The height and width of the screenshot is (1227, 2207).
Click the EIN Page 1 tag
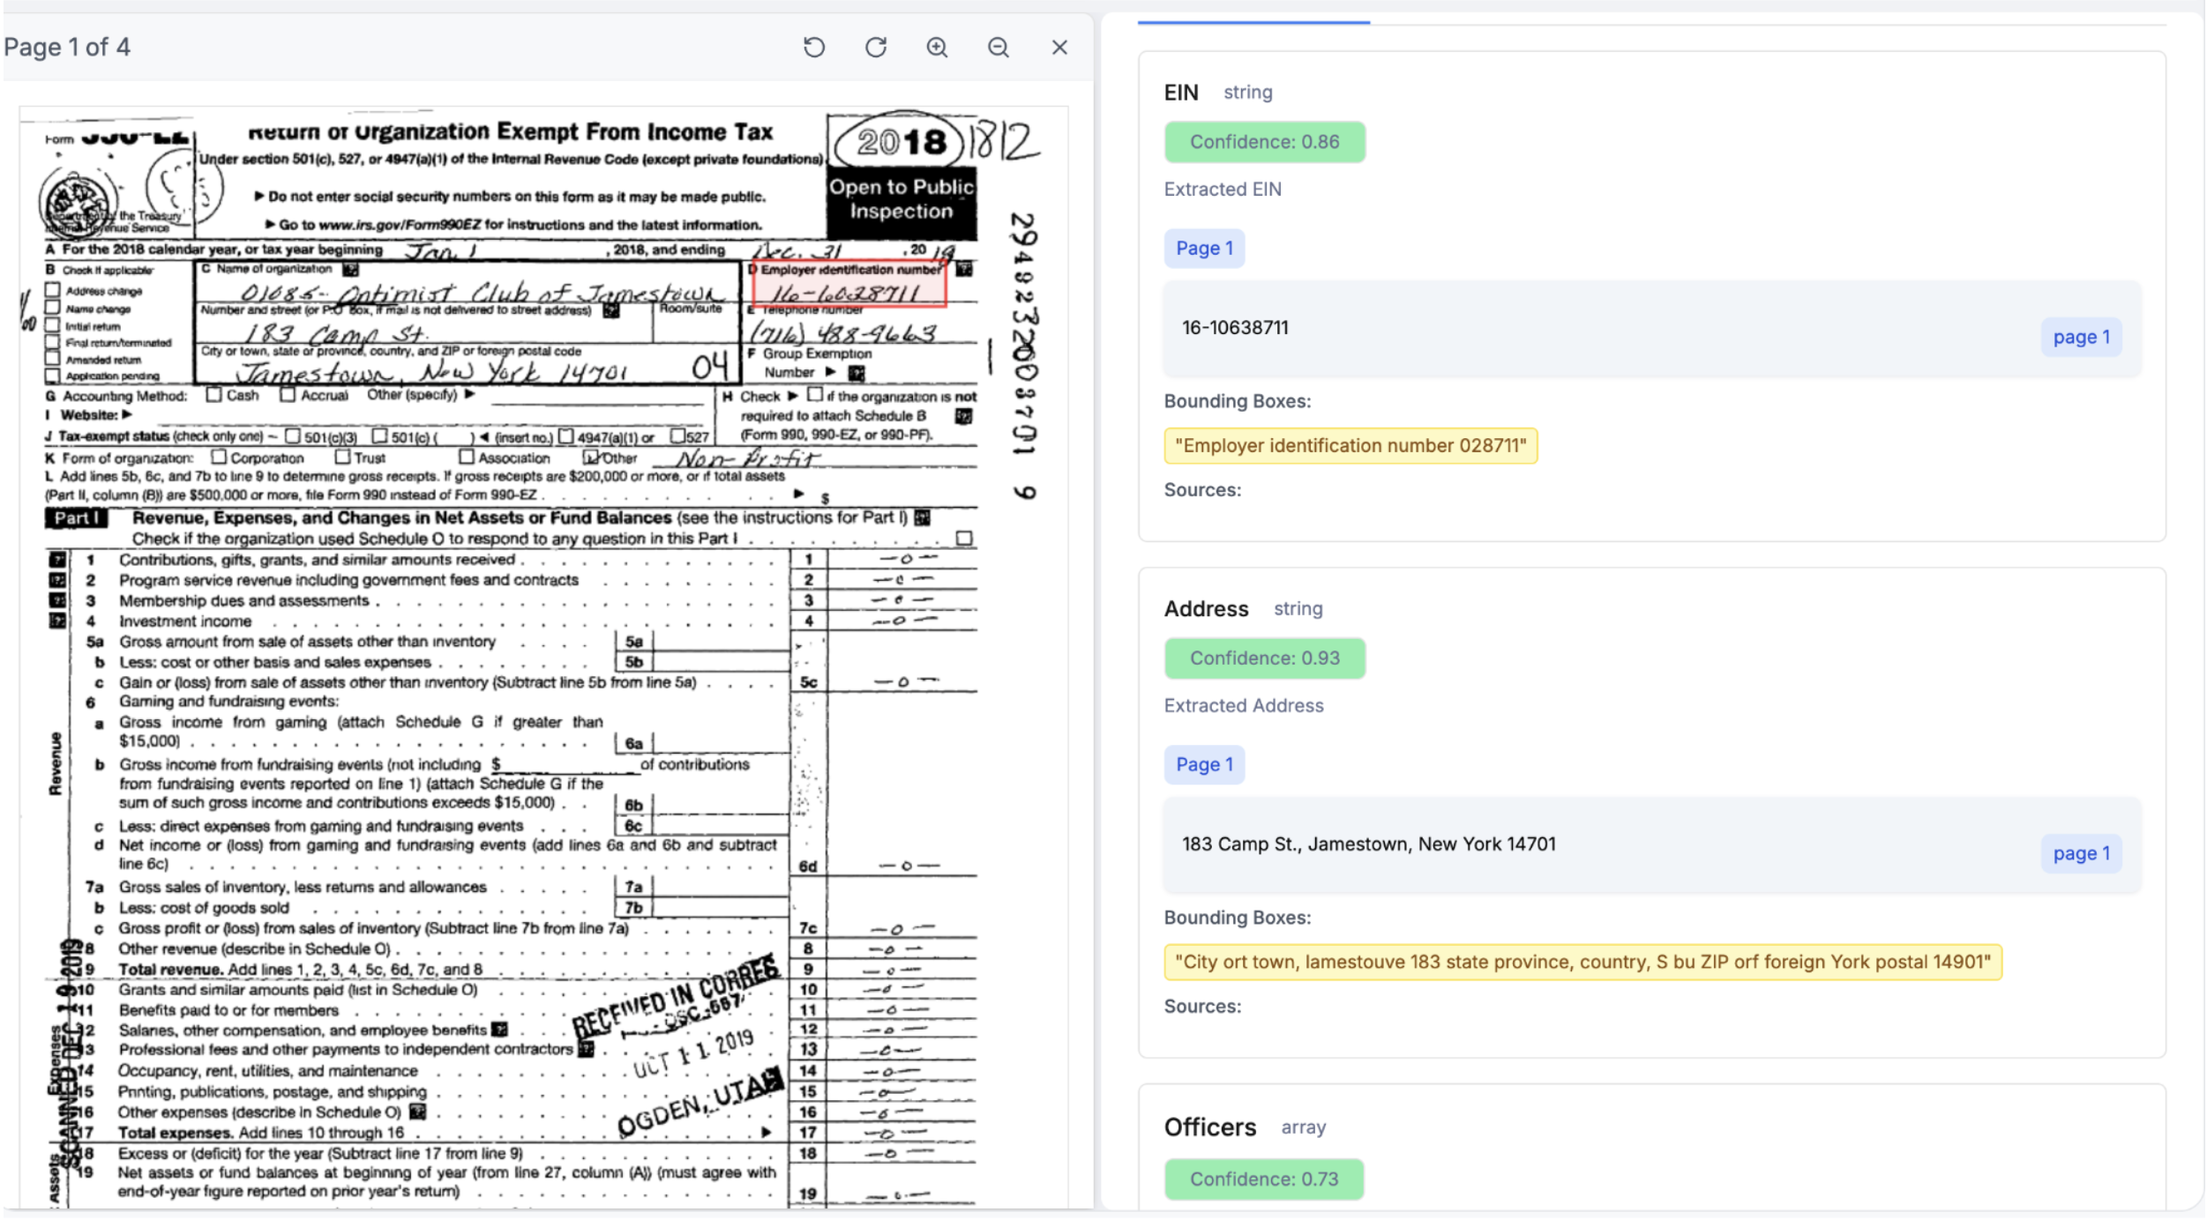[1203, 249]
